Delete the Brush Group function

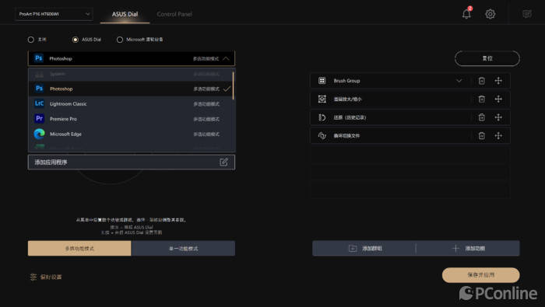481,81
